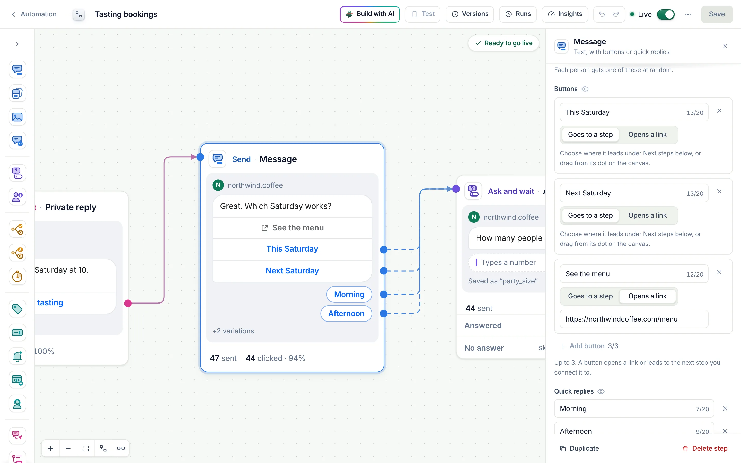Image resolution: width=741 pixels, height=463 pixels.
Task: Expand the left step sidebar
Action: coord(17,44)
